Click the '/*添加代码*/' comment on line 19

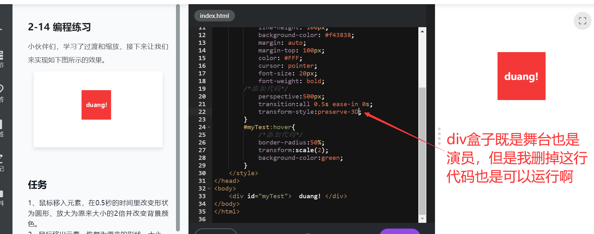(266, 89)
